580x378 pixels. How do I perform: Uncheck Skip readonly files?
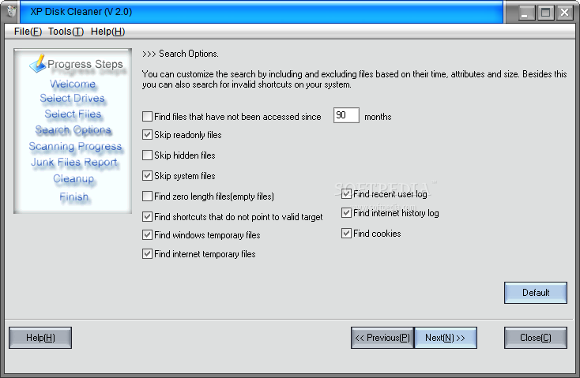[147, 134]
